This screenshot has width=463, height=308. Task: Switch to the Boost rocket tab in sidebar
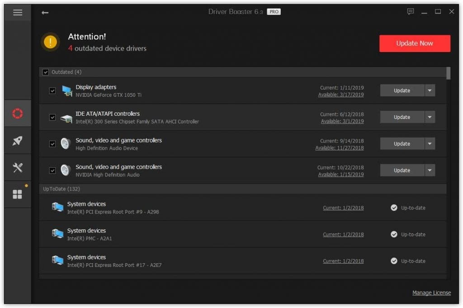(17, 140)
